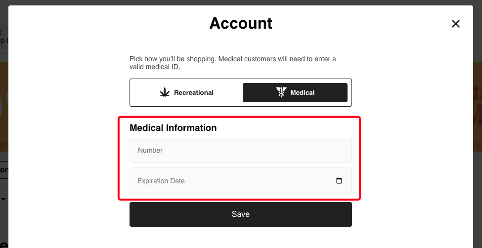Screen dimensions: 482x248
Task: Click the 'Recreational' label text
Action: point(194,92)
